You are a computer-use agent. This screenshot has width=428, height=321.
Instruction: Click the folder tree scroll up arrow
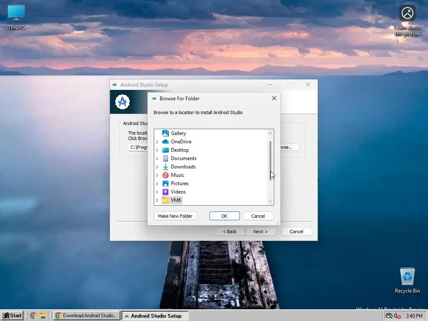(x=270, y=133)
